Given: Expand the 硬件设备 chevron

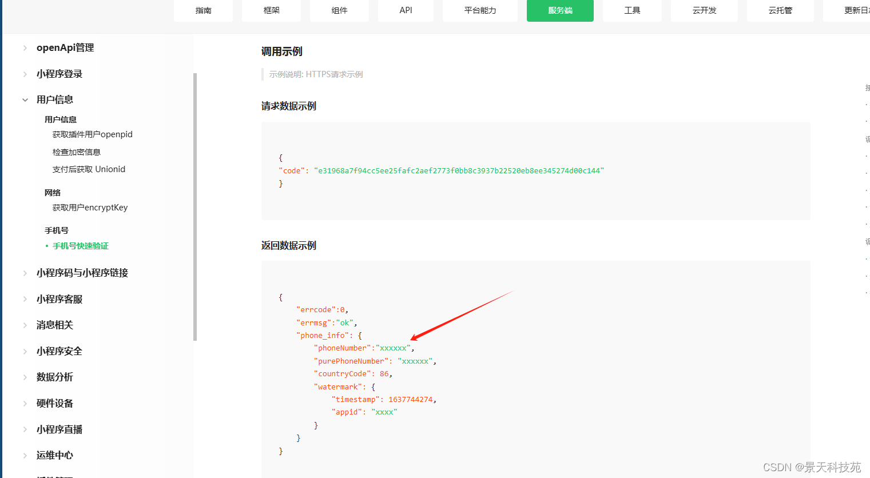Looking at the screenshot, I should pyautogui.click(x=25, y=404).
